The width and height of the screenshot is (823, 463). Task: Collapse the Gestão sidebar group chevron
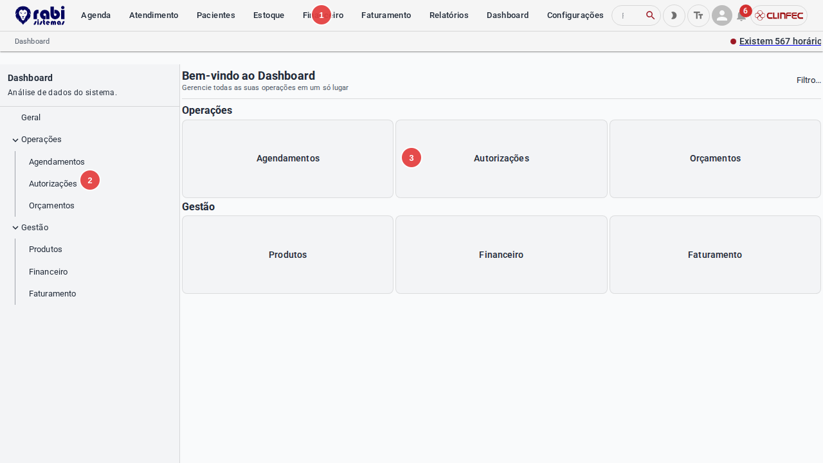coord(15,228)
